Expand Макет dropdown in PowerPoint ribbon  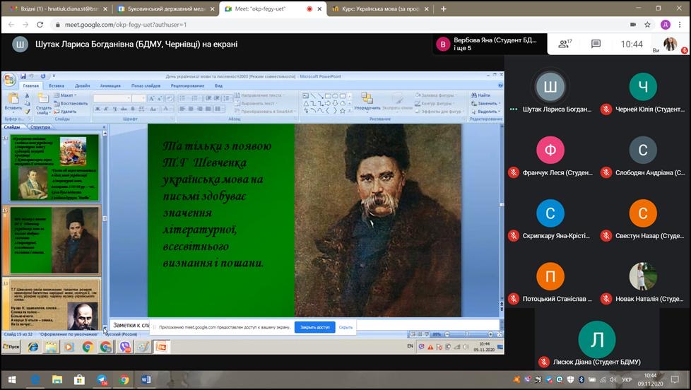[65, 95]
